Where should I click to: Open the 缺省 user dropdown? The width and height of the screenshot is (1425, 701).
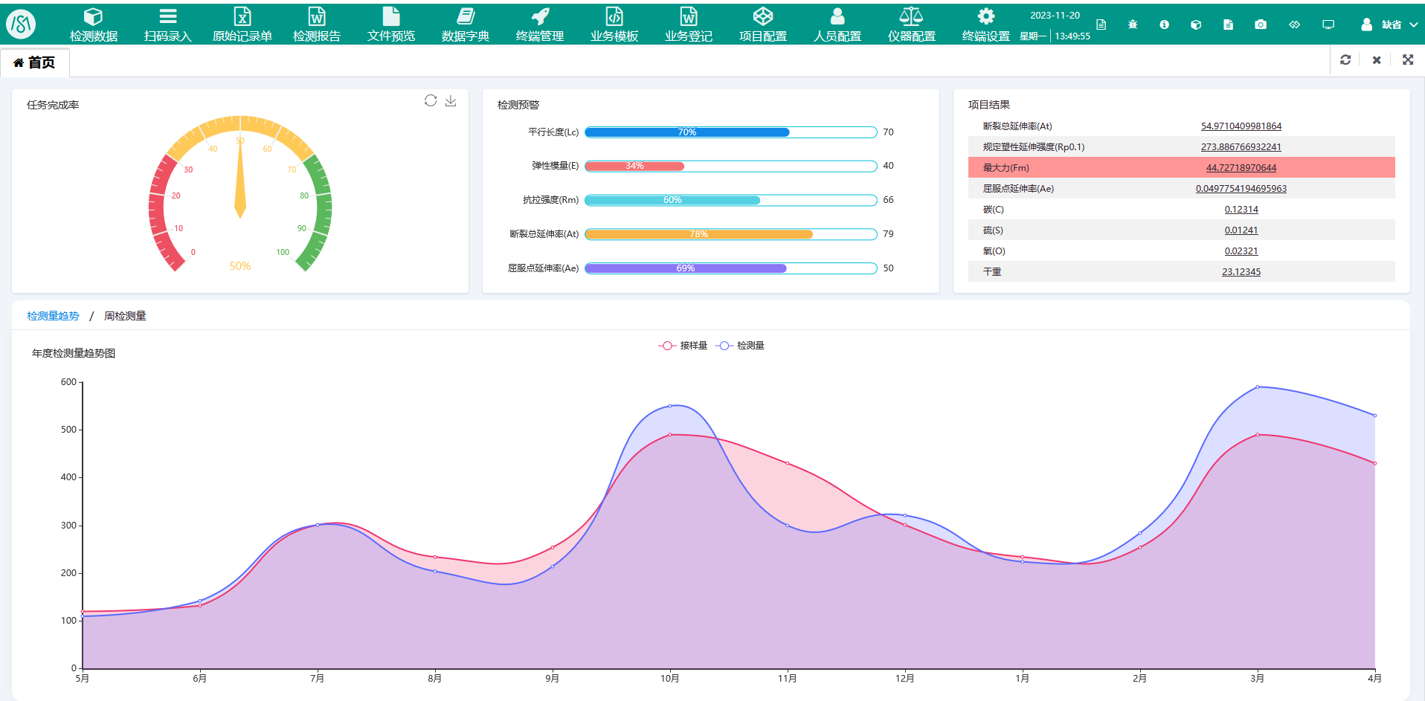click(x=1389, y=25)
